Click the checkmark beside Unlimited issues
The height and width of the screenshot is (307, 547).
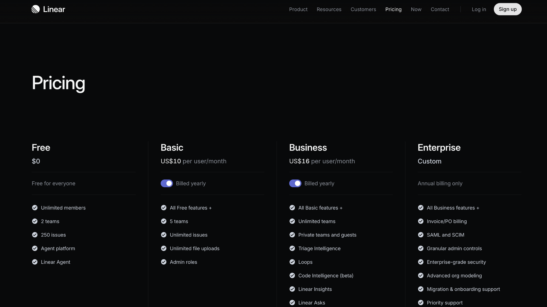tap(164, 235)
